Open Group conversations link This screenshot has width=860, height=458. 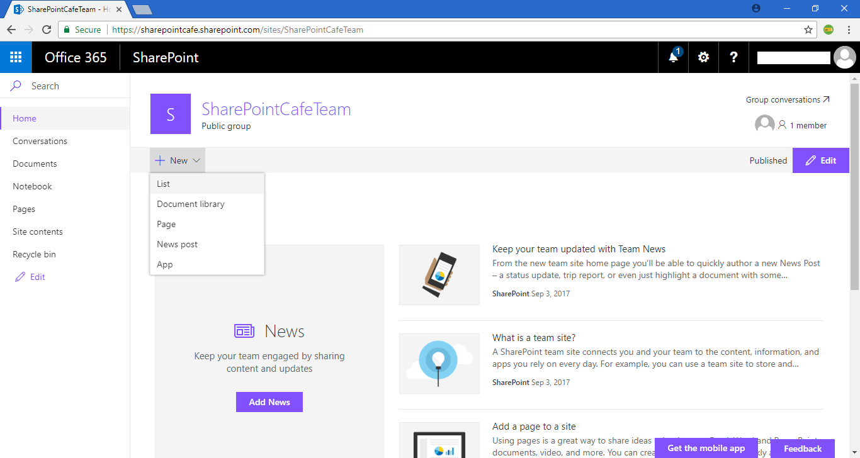[x=788, y=99]
